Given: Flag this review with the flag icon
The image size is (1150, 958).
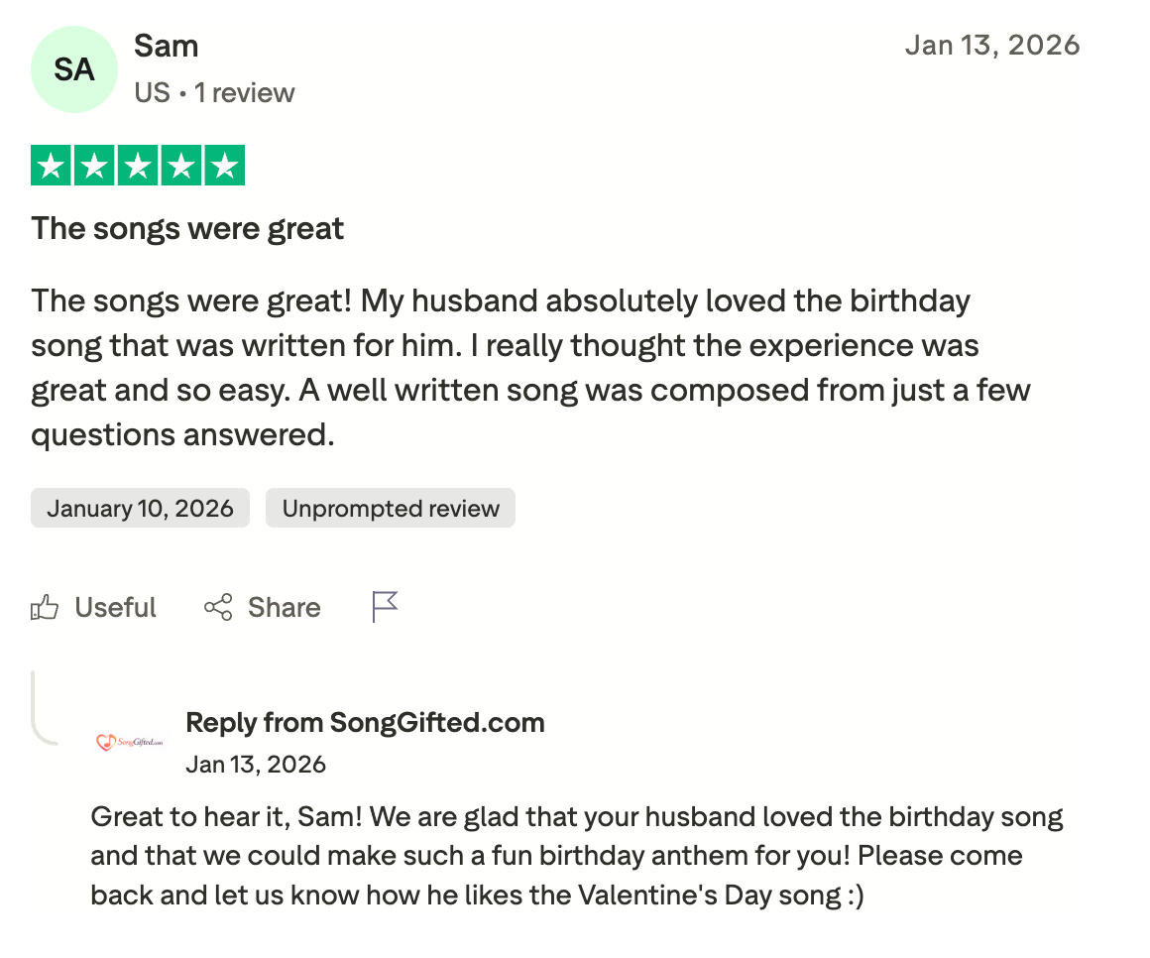Looking at the screenshot, I should pyautogui.click(x=385, y=606).
